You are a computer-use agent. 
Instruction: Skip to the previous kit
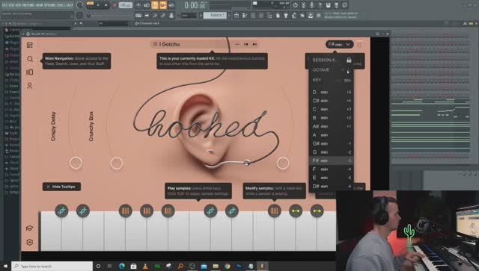tap(246, 45)
